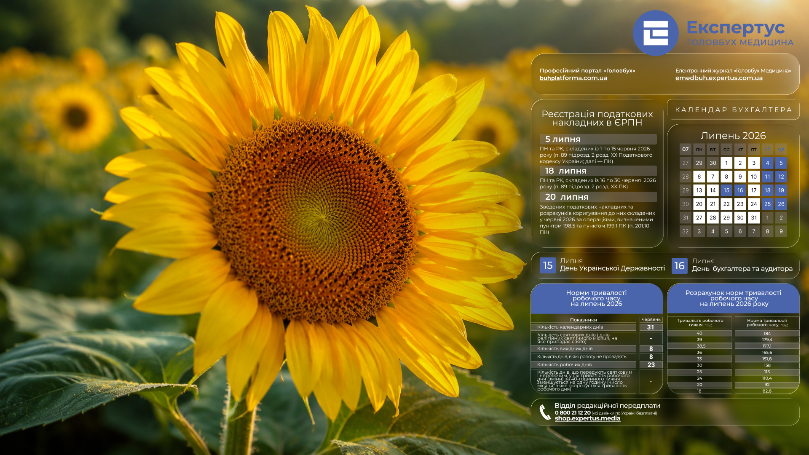Click week number 32 in the calendar
Image resolution: width=809 pixels, height=455 pixels.
(686, 232)
